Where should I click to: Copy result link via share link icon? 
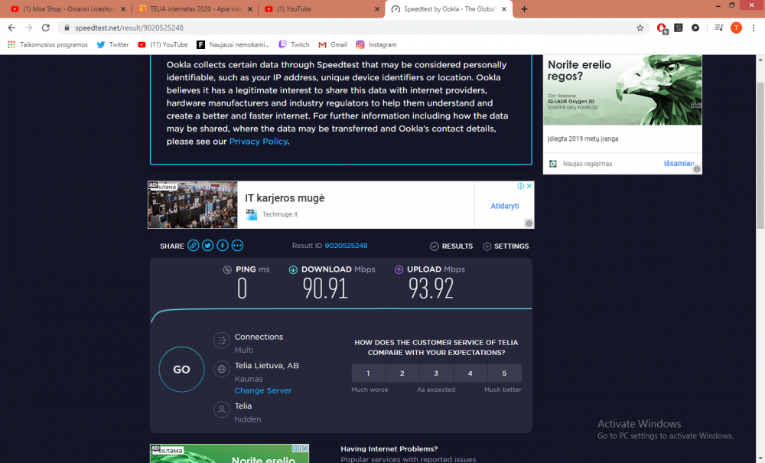(x=194, y=246)
